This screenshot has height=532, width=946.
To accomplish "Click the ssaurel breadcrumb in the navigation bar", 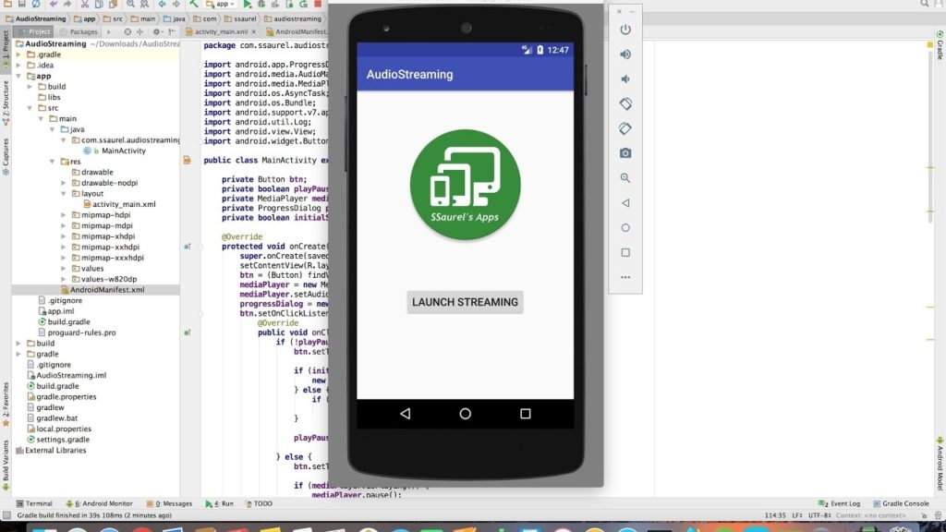I will coord(240,18).
